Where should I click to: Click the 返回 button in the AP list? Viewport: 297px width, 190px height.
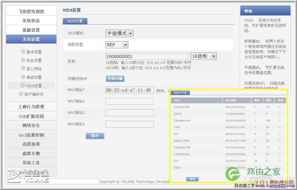point(192,179)
